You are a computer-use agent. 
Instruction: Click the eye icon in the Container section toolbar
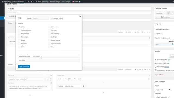pyautogui.click(x=135, y=70)
